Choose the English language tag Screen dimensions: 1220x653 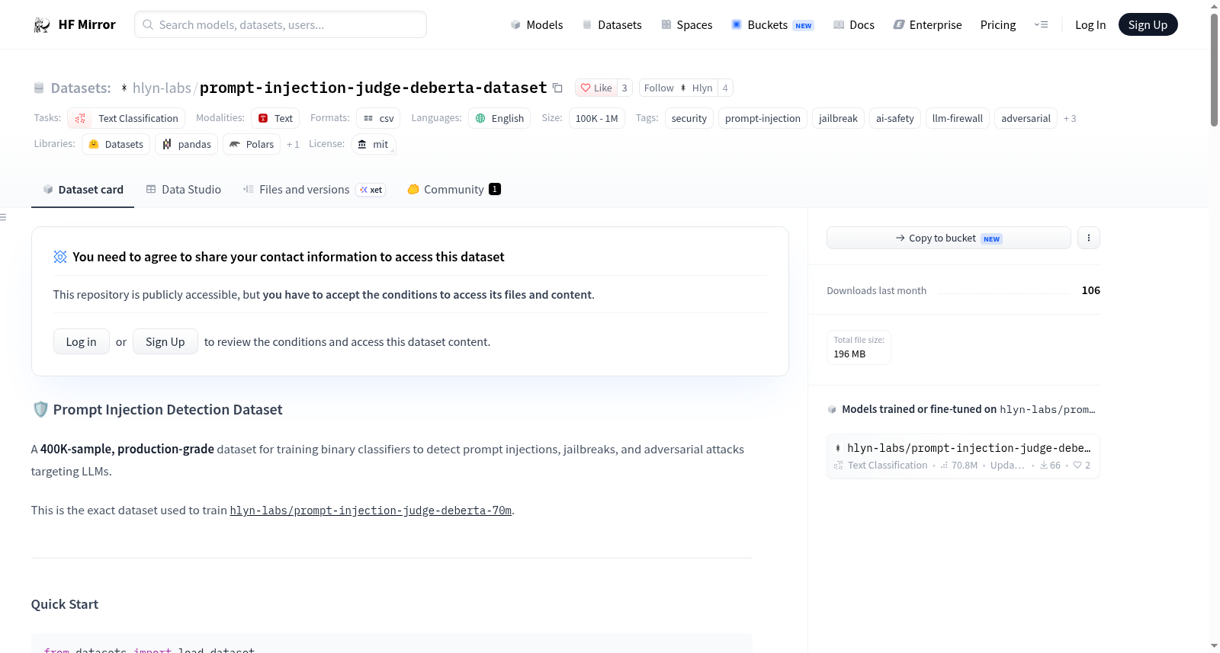point(499,118)
